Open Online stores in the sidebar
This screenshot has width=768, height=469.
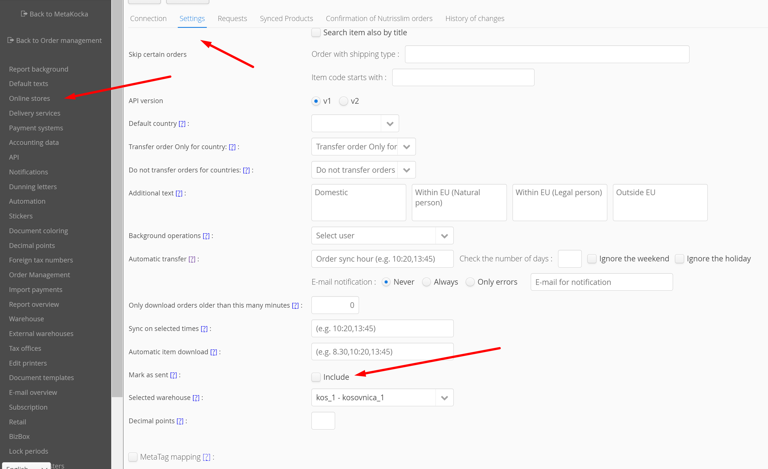(x=29, y=98)
